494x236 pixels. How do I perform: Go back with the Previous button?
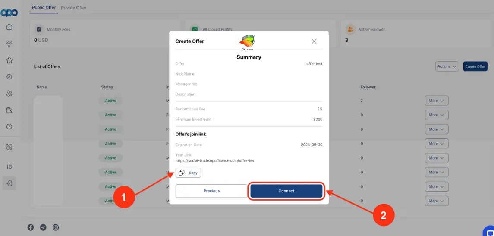(x=211, y=191)
